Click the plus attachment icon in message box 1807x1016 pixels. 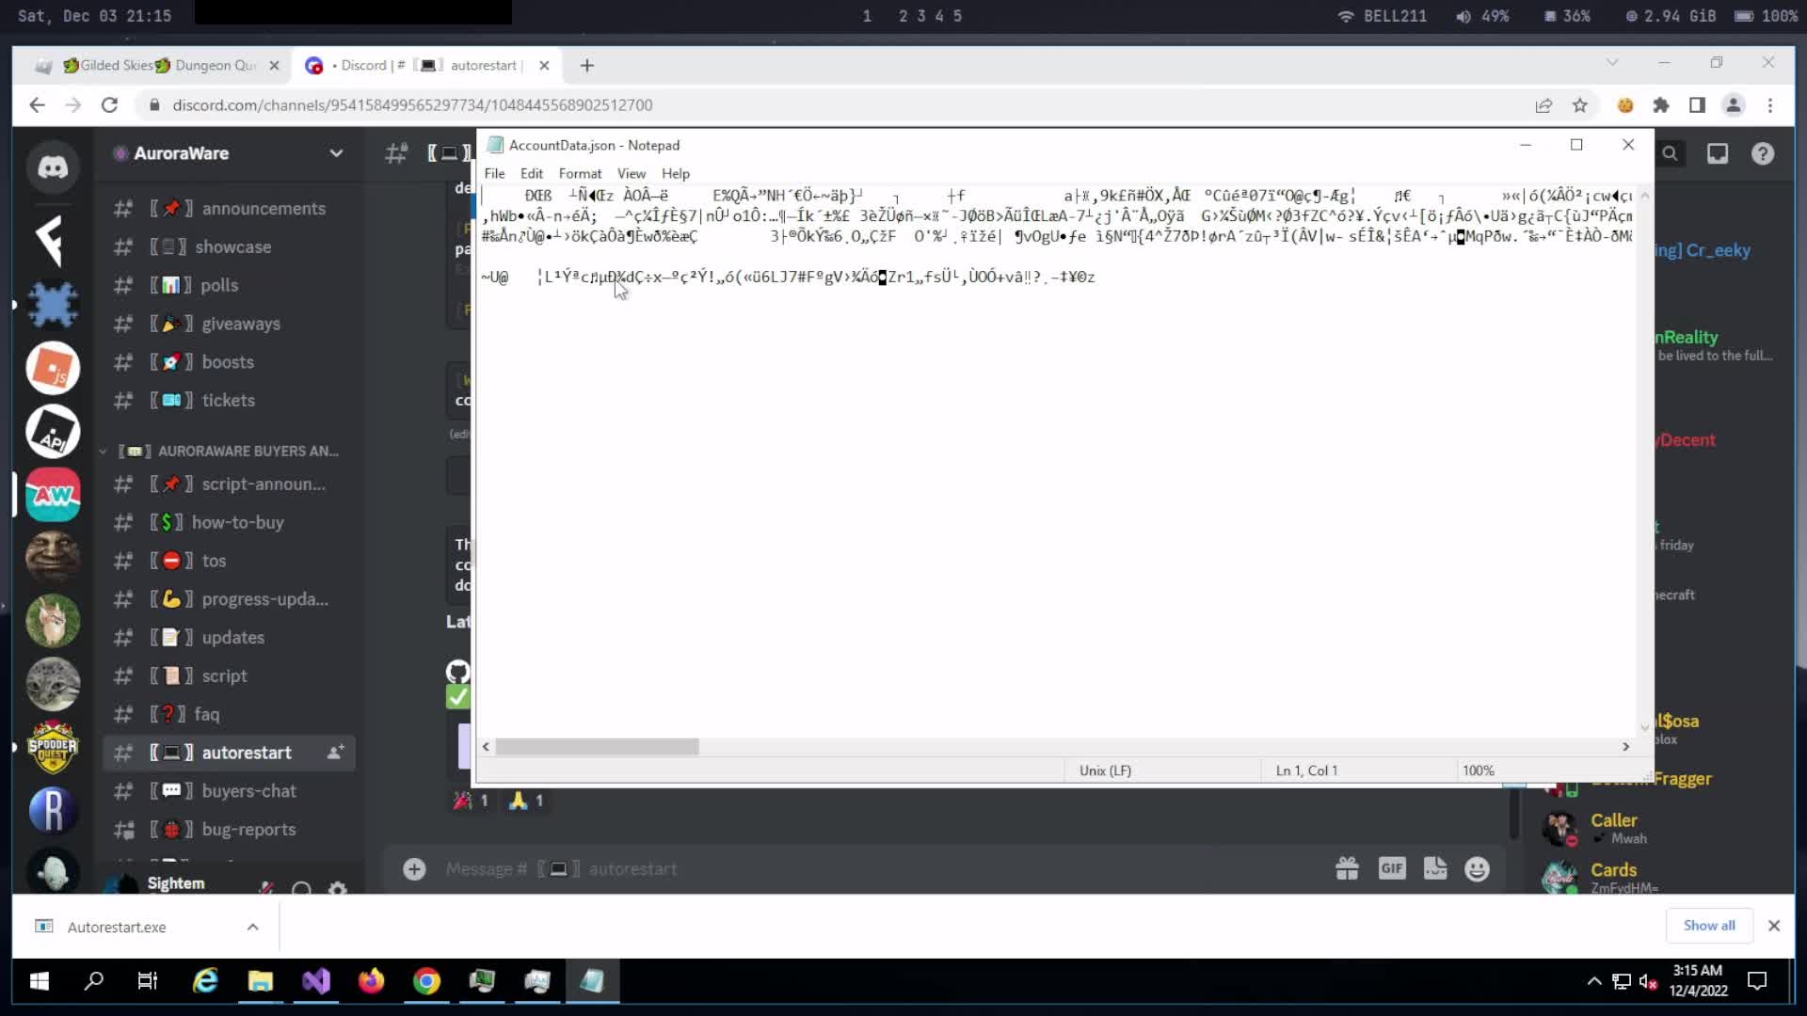click(x=414, y=868)
